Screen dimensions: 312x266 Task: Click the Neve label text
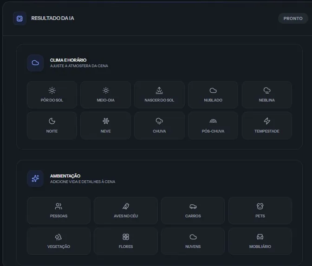[x=106, y=131]
